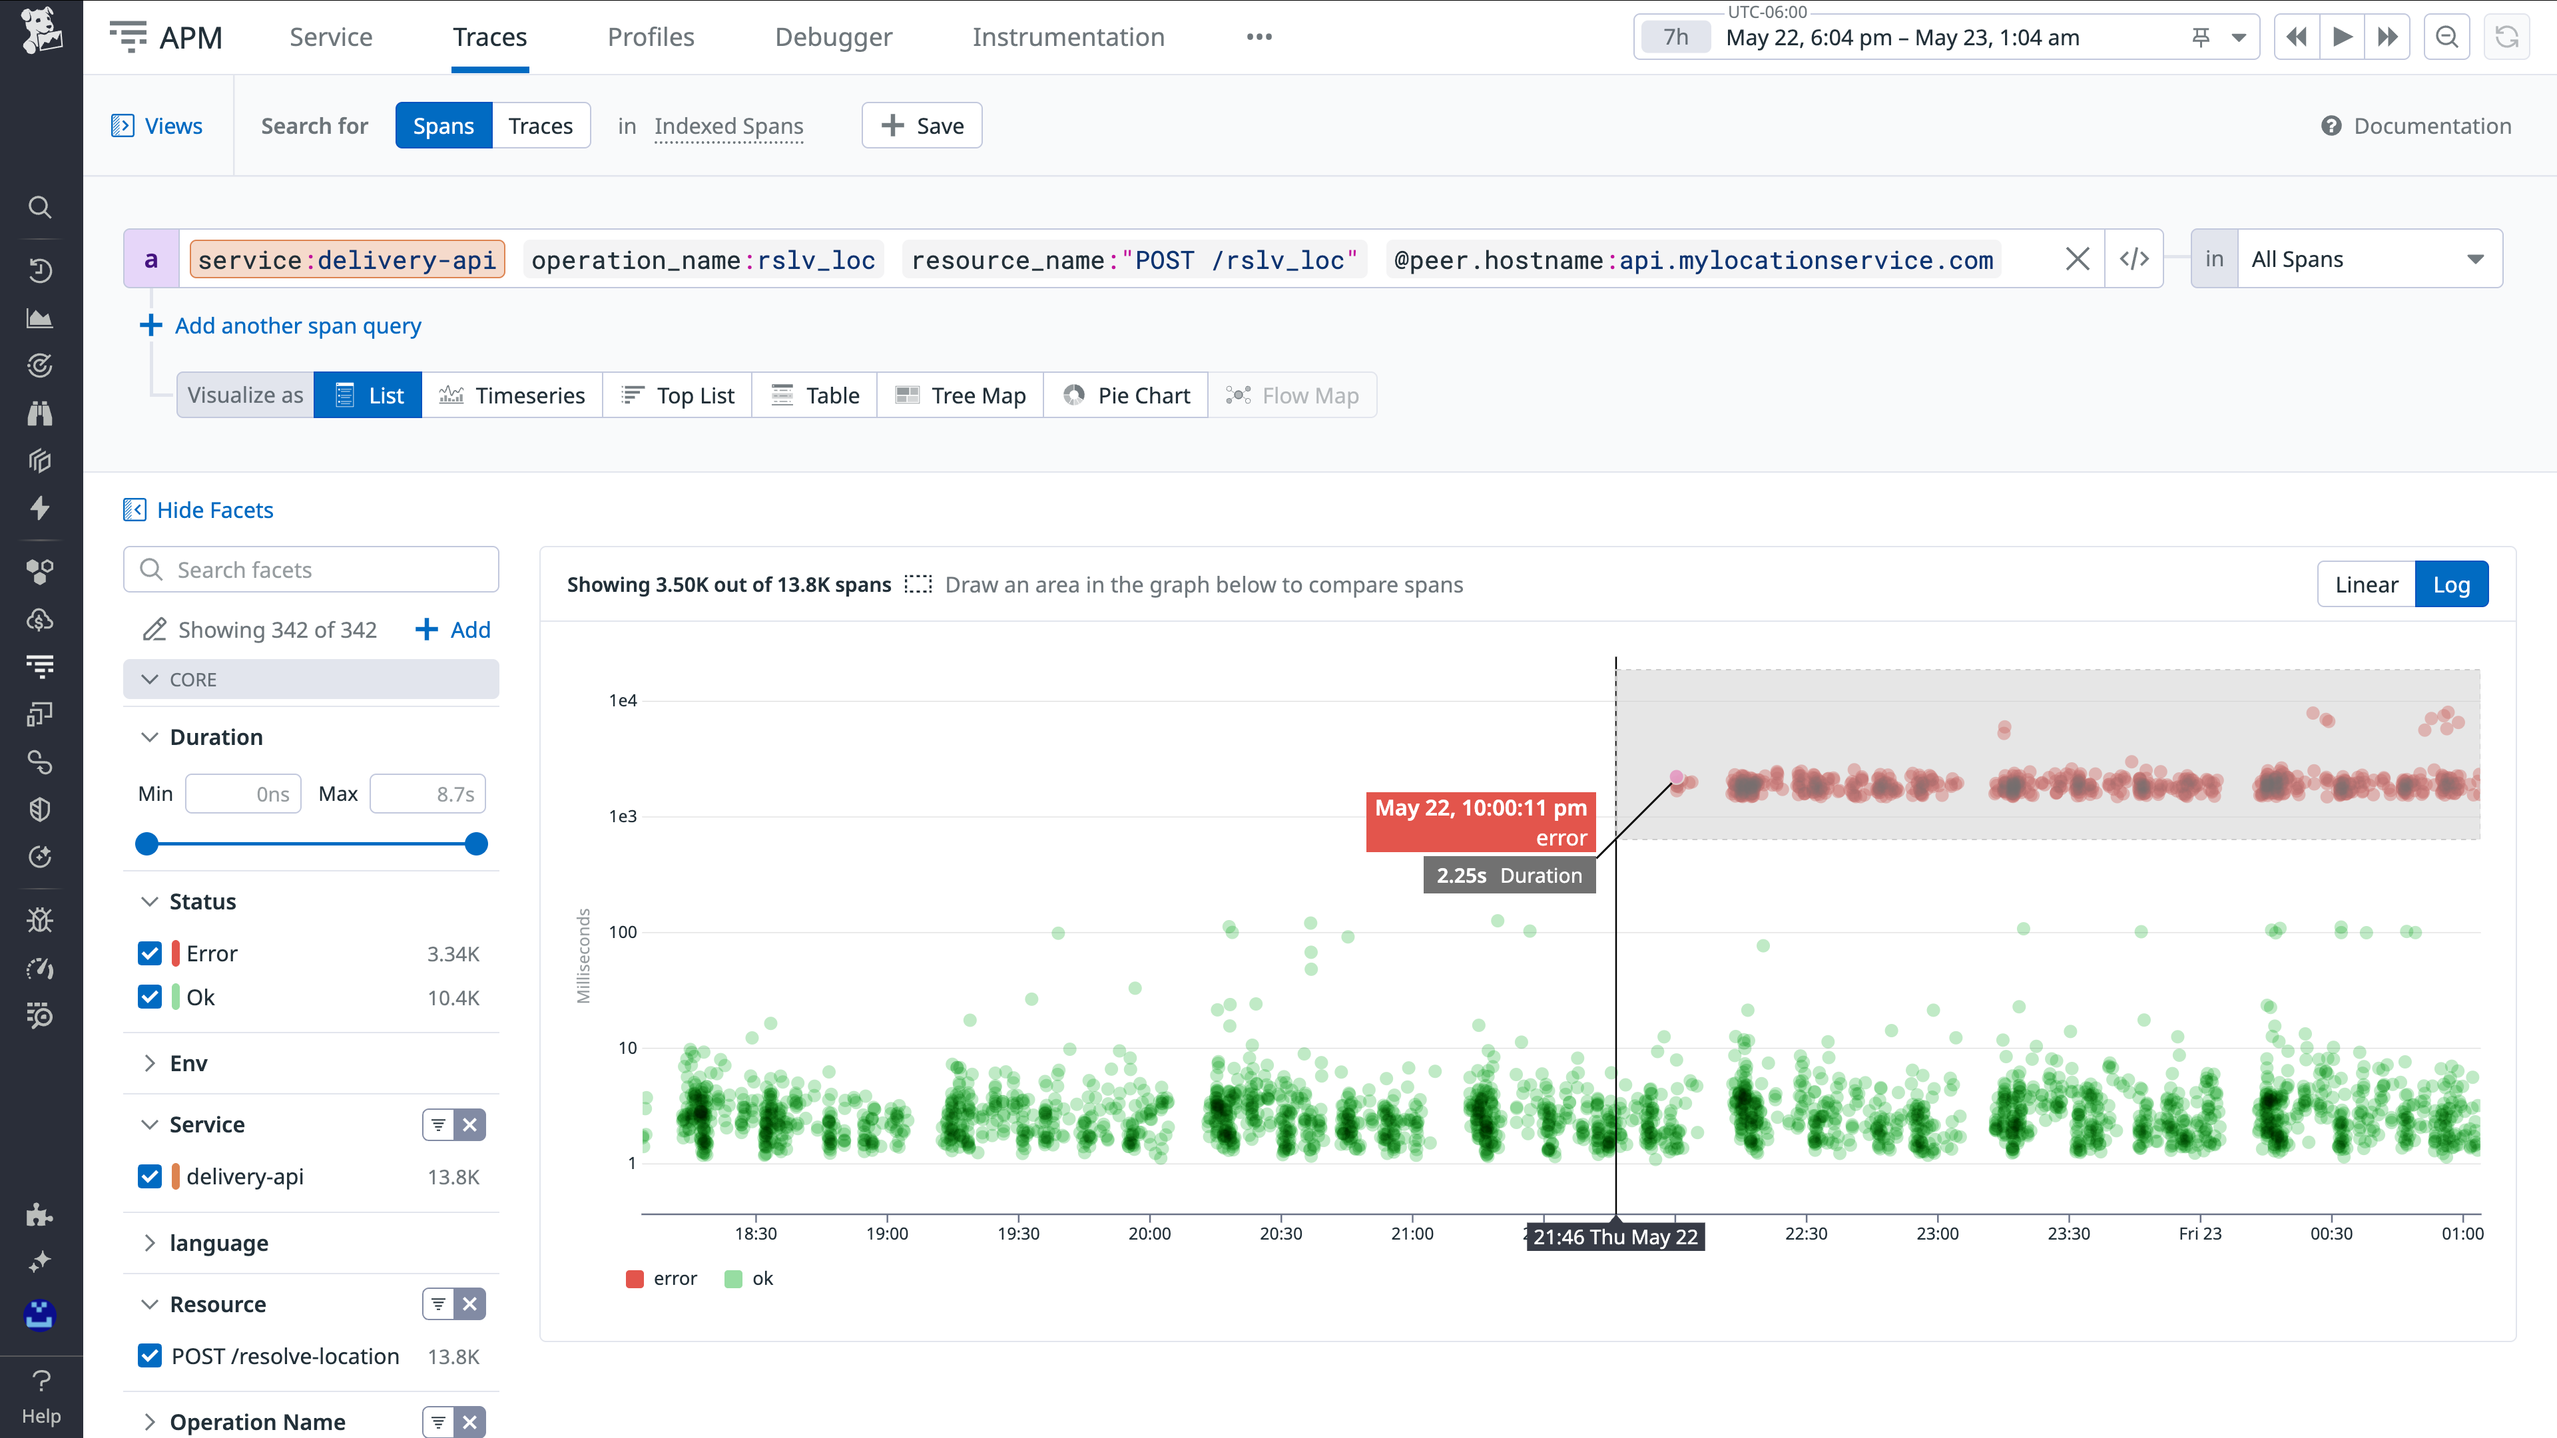Click the Save button above the query
Image resolution: width=2557 pixels, height=1438 pixels.
[x=921, y=125]
